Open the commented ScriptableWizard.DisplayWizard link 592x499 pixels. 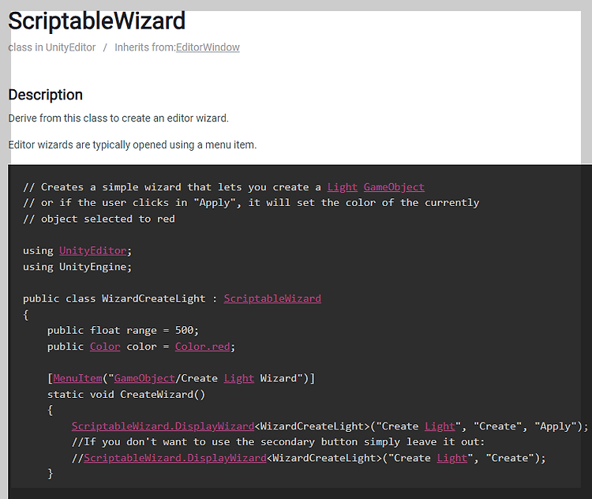click(x=174, y=458)
